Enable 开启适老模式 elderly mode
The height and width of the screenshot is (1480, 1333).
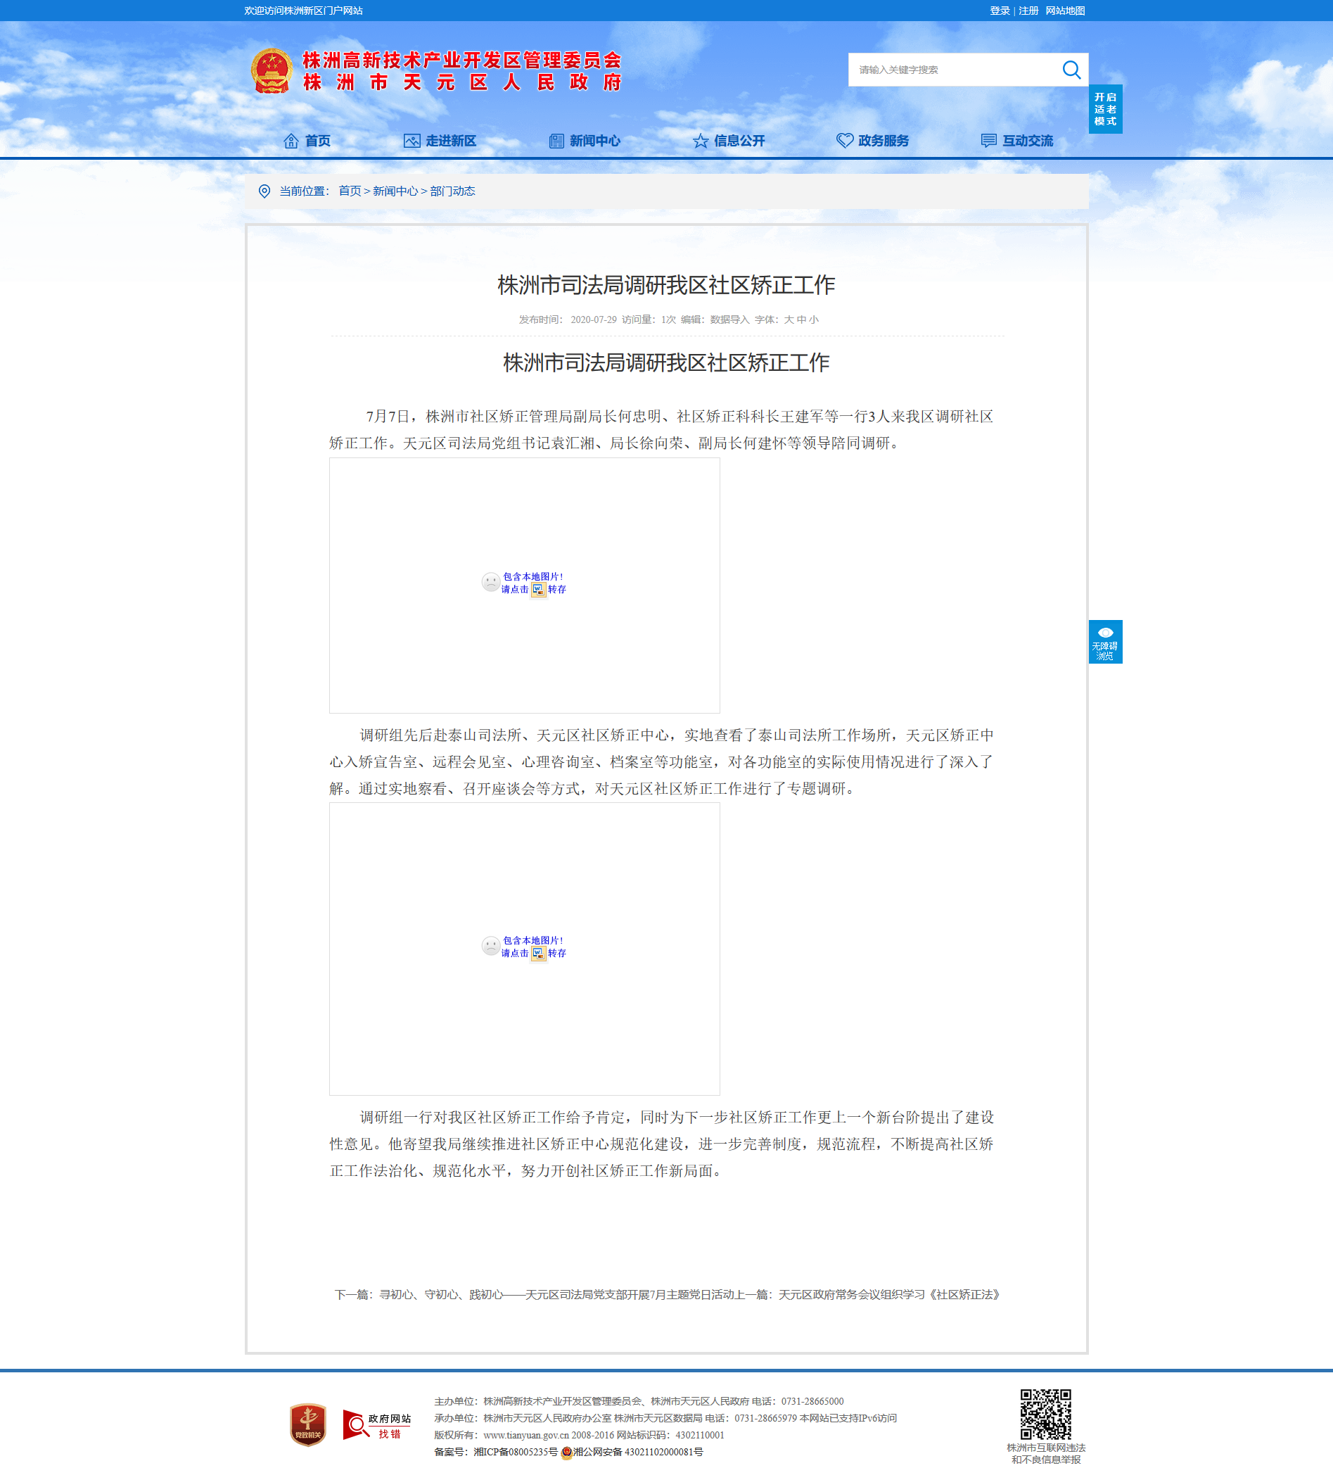(x=1105, y=109)
